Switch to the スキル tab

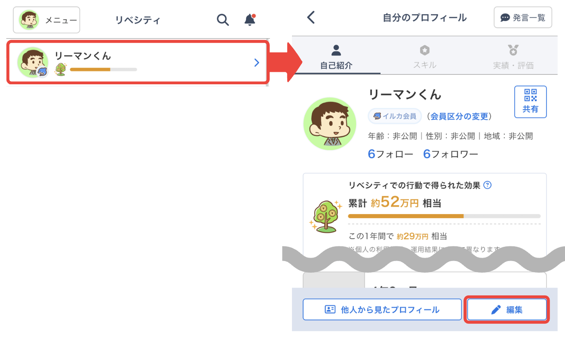(x=424, y=57)
